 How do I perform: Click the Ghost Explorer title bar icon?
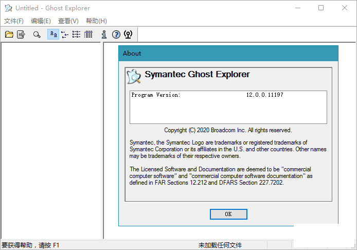(x=8, y=8)
